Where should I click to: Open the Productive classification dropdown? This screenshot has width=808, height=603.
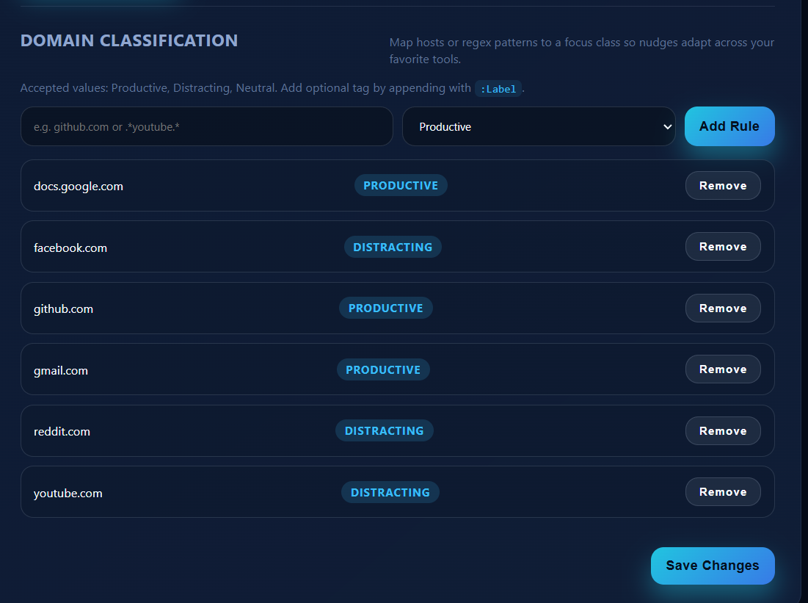click(x=539, y=126)
